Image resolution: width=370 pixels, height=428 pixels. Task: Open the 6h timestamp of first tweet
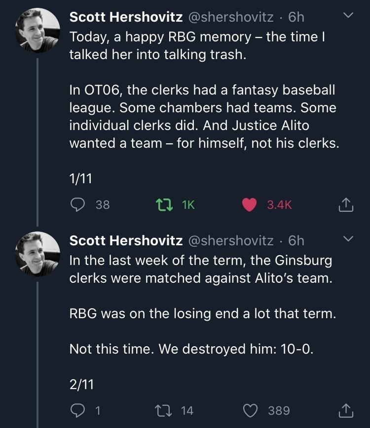[296, 17]
